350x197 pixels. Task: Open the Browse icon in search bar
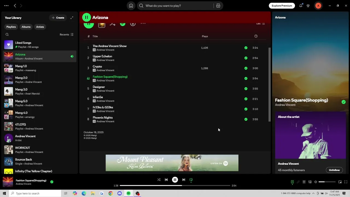click(218, 6)
